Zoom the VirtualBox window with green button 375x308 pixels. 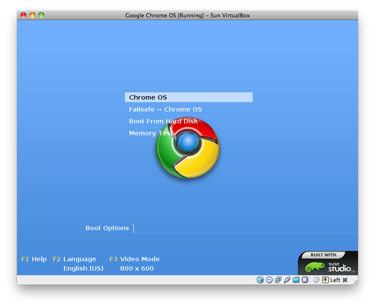pyautogui.click(x=41, y=15)
